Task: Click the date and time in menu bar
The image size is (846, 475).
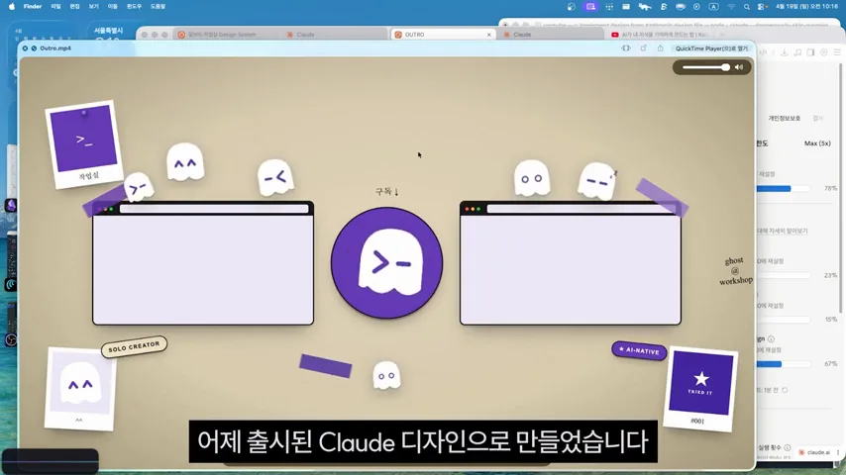Action: pyautogui.click(x=806, y=7)
